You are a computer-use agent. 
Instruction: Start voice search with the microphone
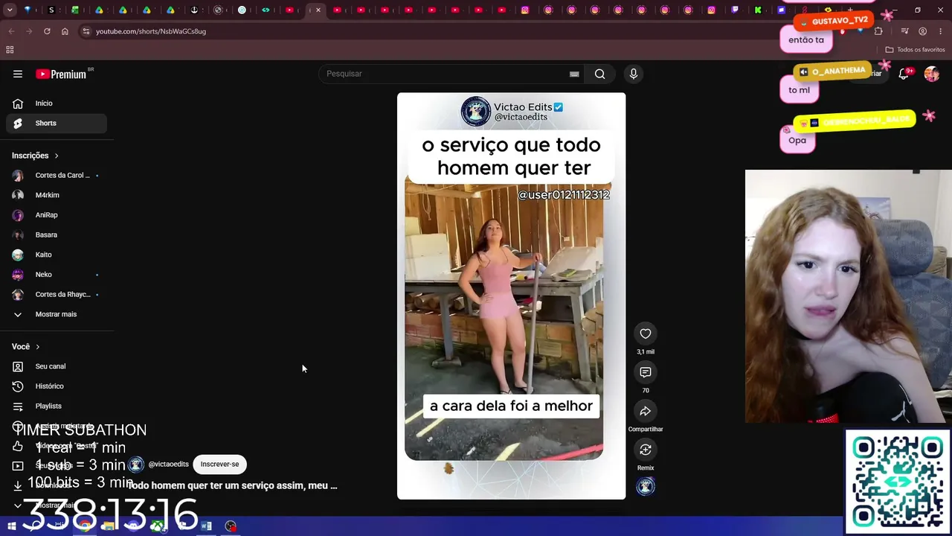coord(634,74)
